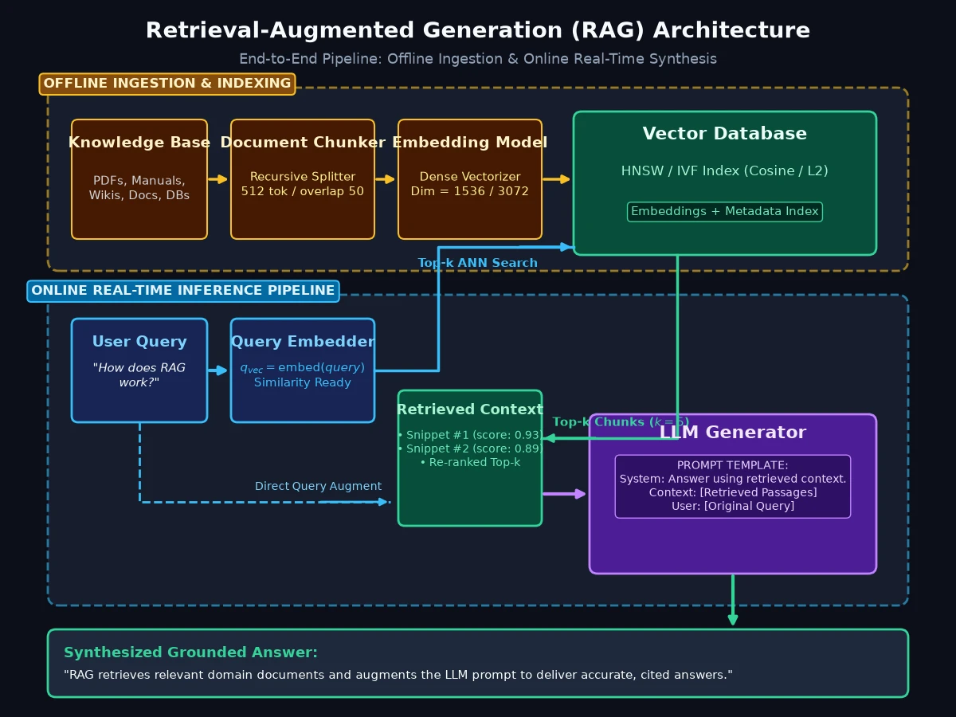Viewport: 956px width, 717px height.
Task: Click 'Snippet #1 (score: 0.93)' line
Action: coord(470,435)
